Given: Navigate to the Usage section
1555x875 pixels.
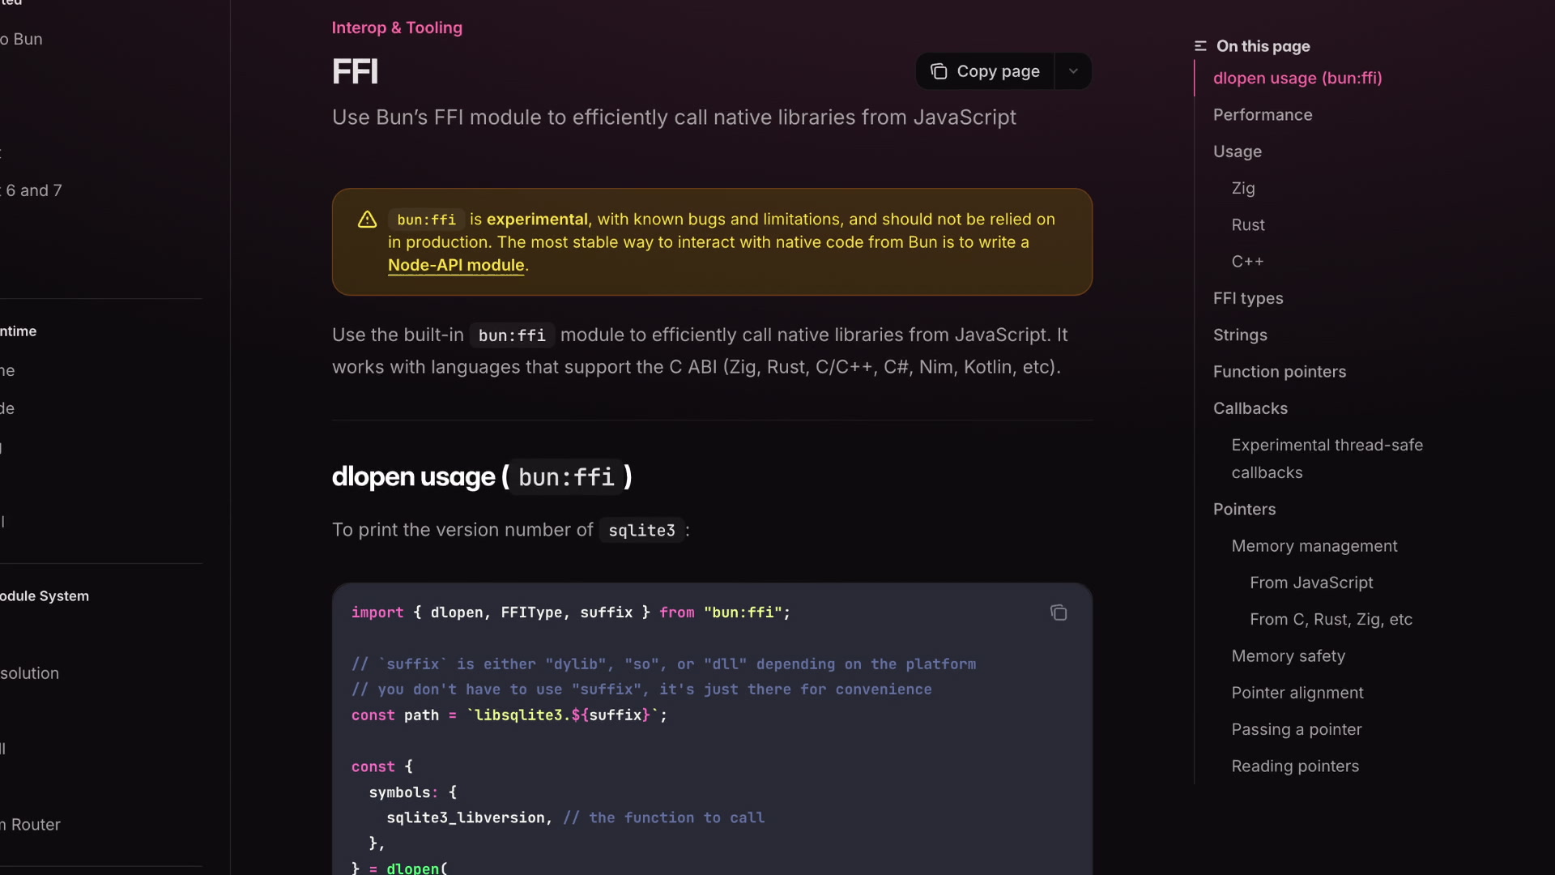Looking at the screenshot, I should (1238, 152).
